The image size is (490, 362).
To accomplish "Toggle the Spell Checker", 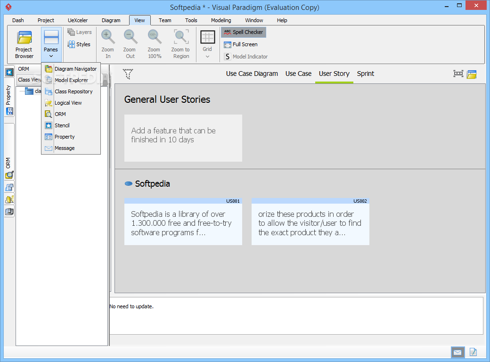I will coord(244,32).
